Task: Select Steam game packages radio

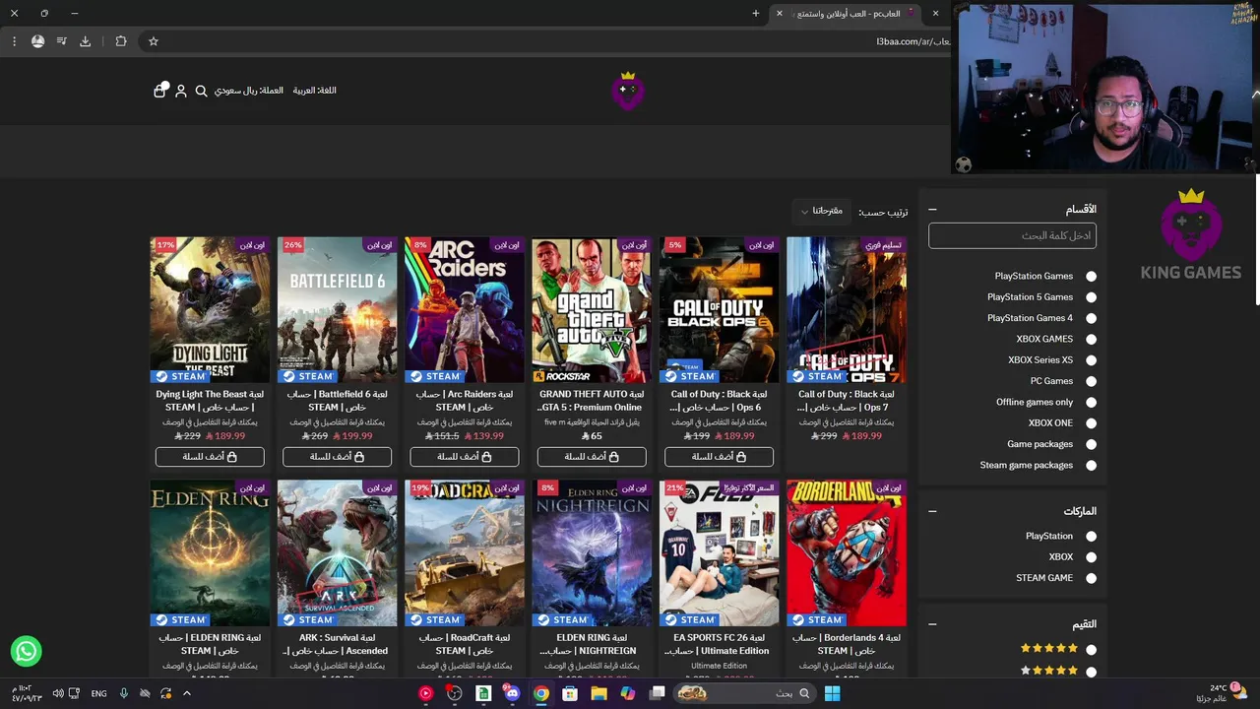Action: pyautogui.click(x=1091, y=466)
